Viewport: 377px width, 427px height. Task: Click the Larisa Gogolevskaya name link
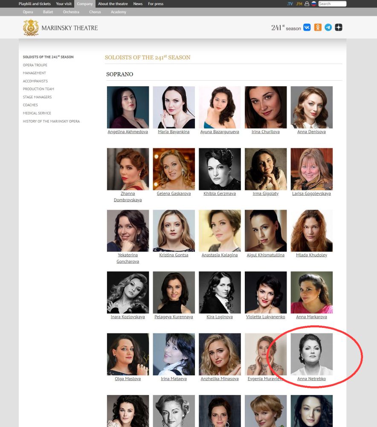tap(311, 193)
